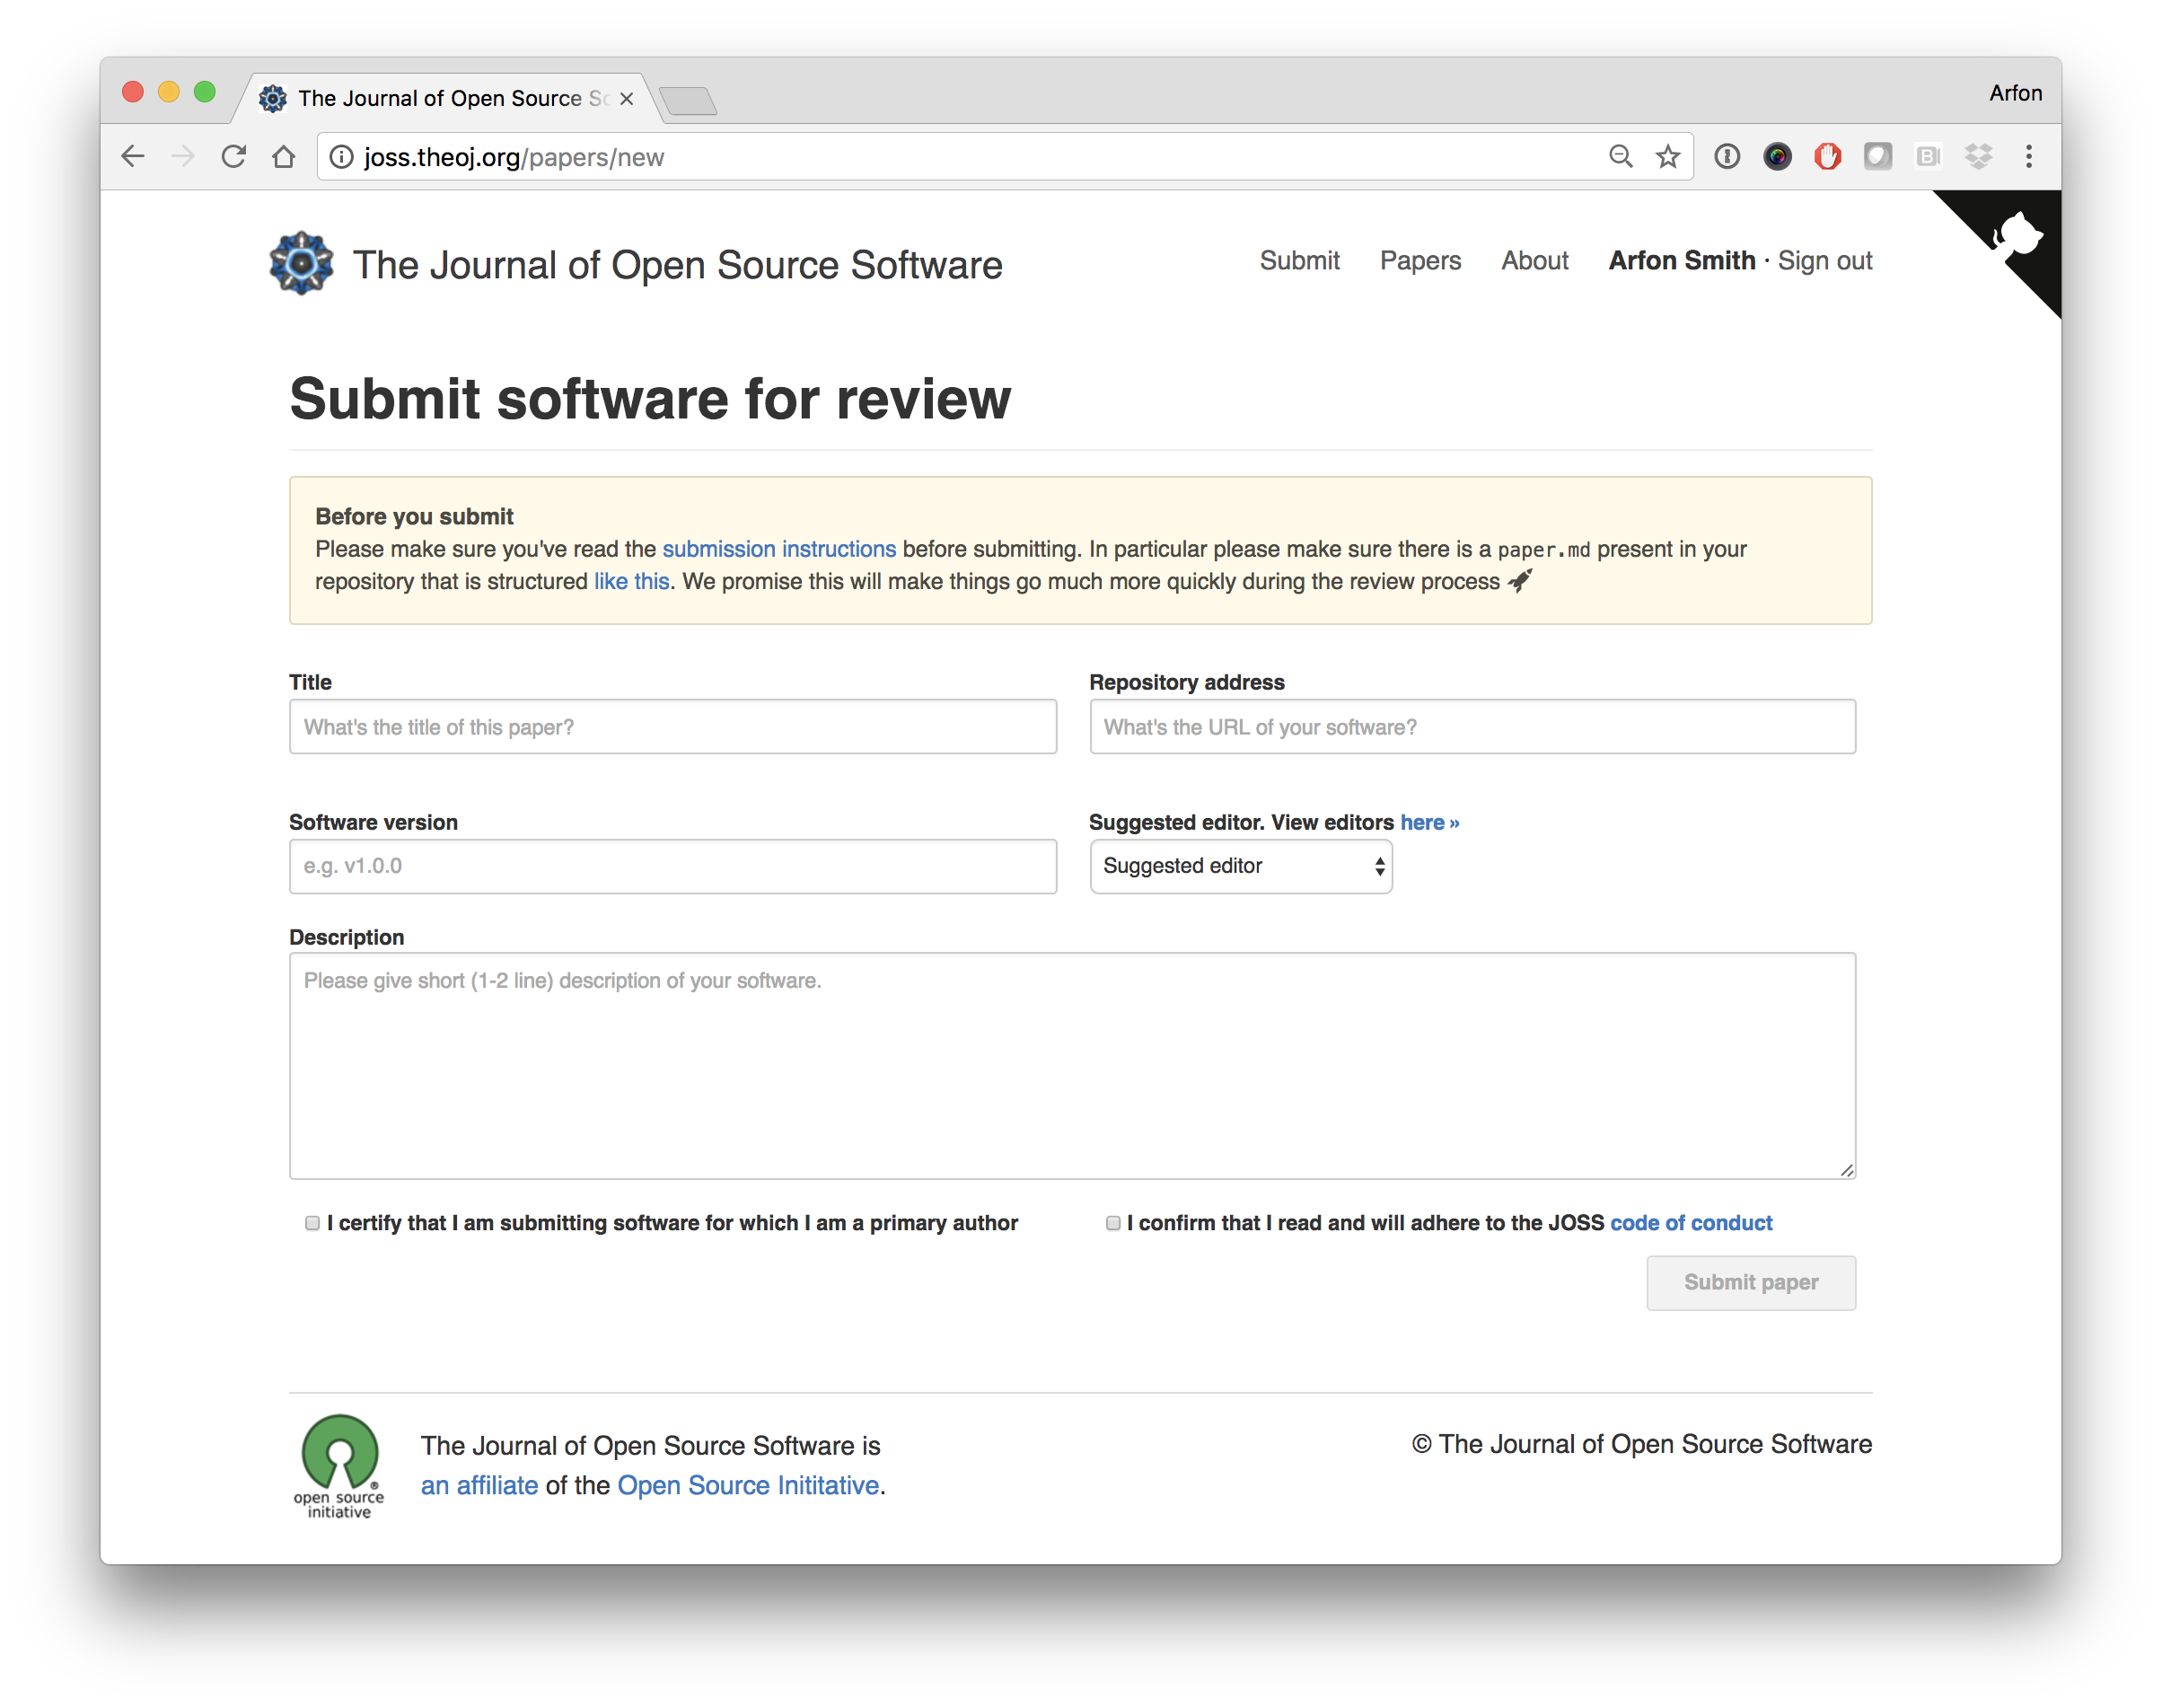Open the Chrome three-dot menu
Viewport: 2162px width, 1708px height.
click(2028, 156)
